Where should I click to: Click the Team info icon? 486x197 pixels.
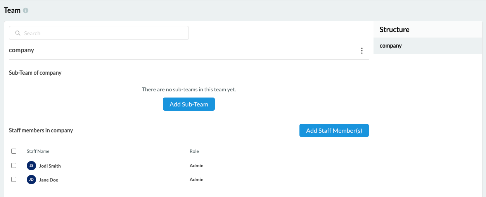pyautogui.click(x=26, y=11)
